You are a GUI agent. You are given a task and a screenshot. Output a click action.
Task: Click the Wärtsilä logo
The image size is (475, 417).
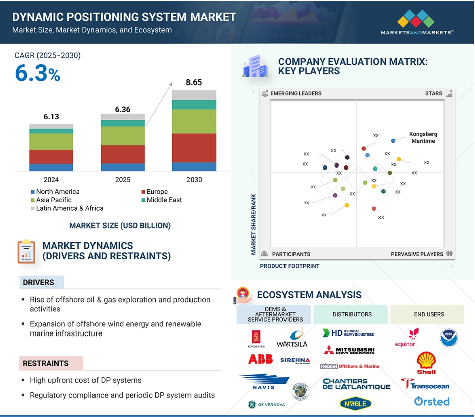[292, 338]
